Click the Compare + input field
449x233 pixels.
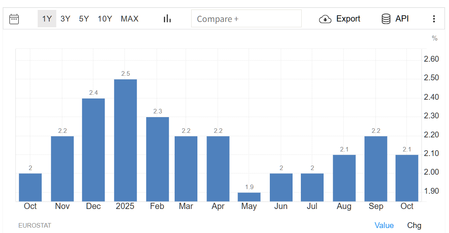(x=246, y=19)
